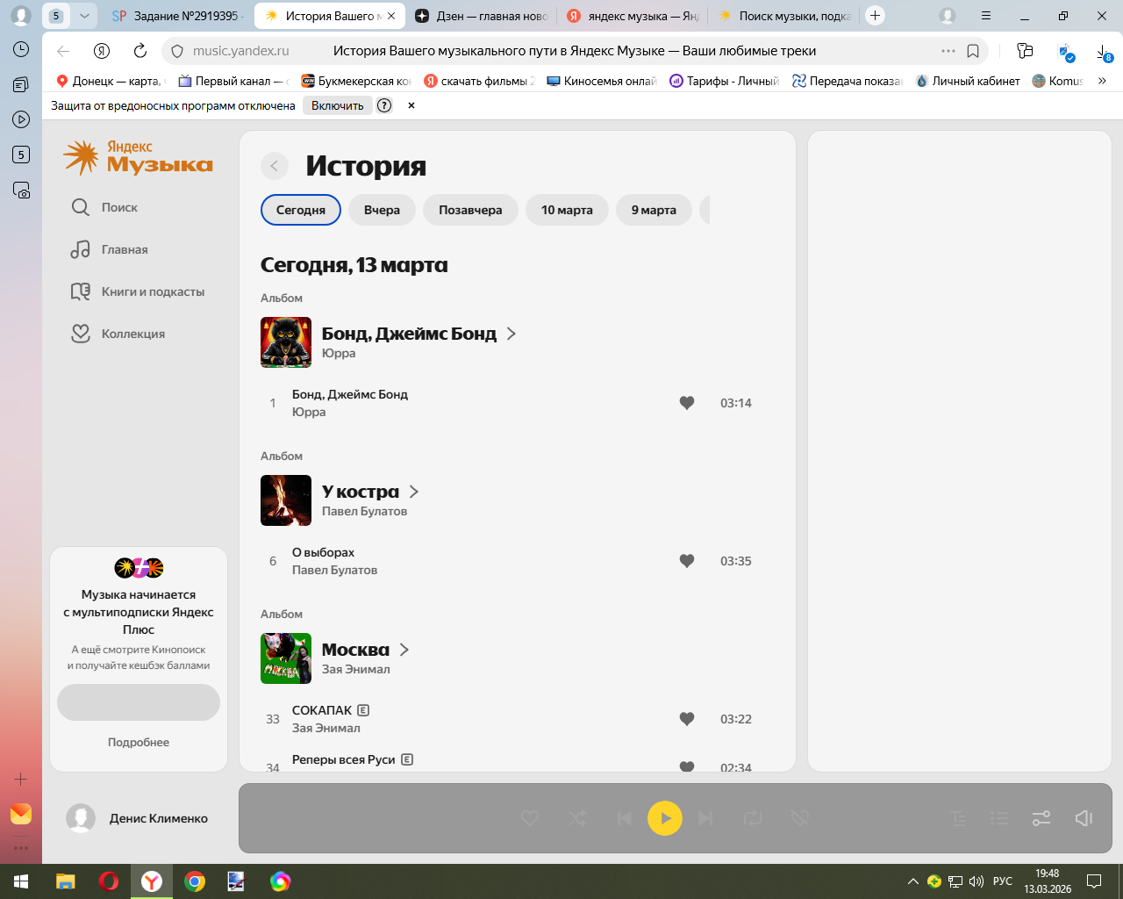Viewport: 1123px width, 899px height.
Task: Open Windows Start menu
Action: coord(21,881)
